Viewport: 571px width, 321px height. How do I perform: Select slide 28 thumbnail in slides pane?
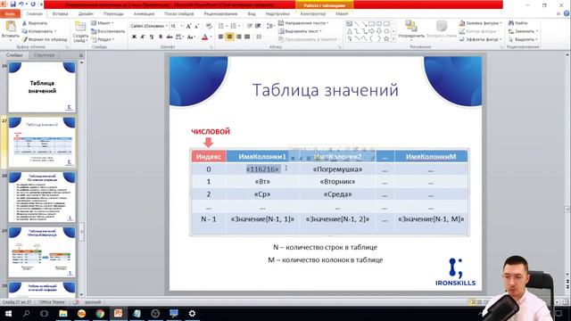[42, 197]
